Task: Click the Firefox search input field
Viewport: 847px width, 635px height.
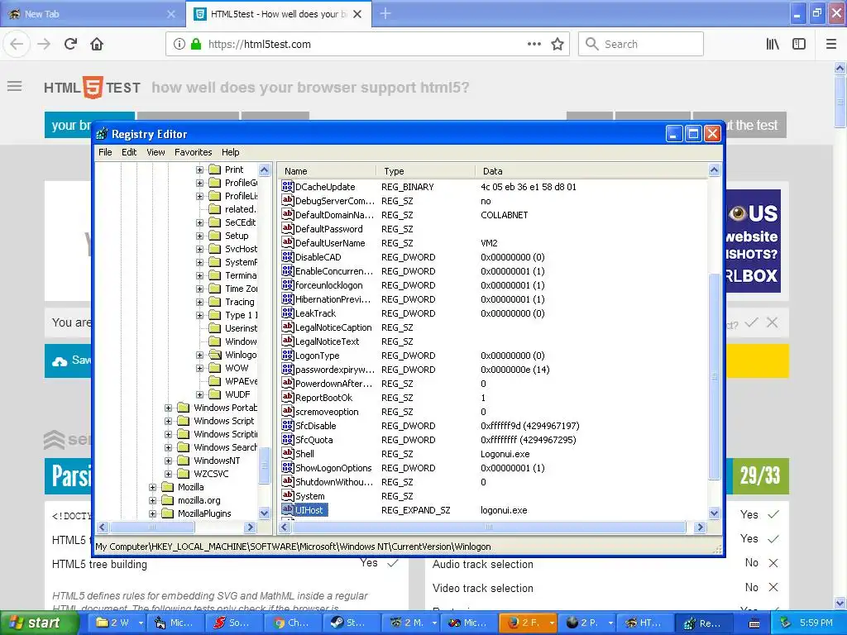Action: click(641, 44)
